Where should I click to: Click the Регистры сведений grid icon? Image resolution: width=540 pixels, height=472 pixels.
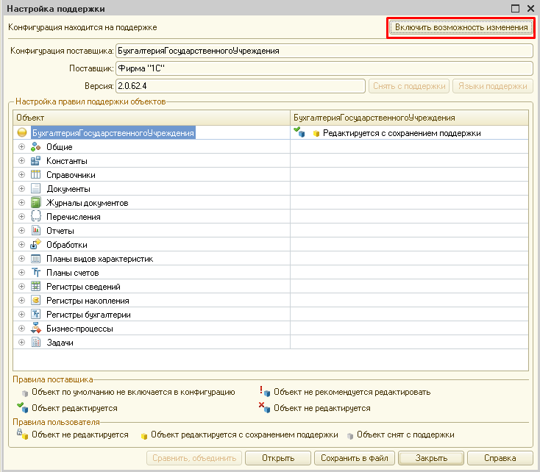point(35,287)
